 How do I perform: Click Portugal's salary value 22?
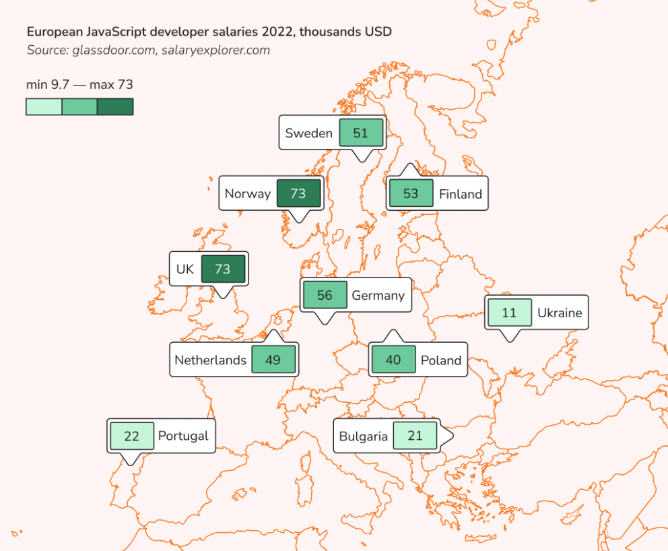point(132,436)
